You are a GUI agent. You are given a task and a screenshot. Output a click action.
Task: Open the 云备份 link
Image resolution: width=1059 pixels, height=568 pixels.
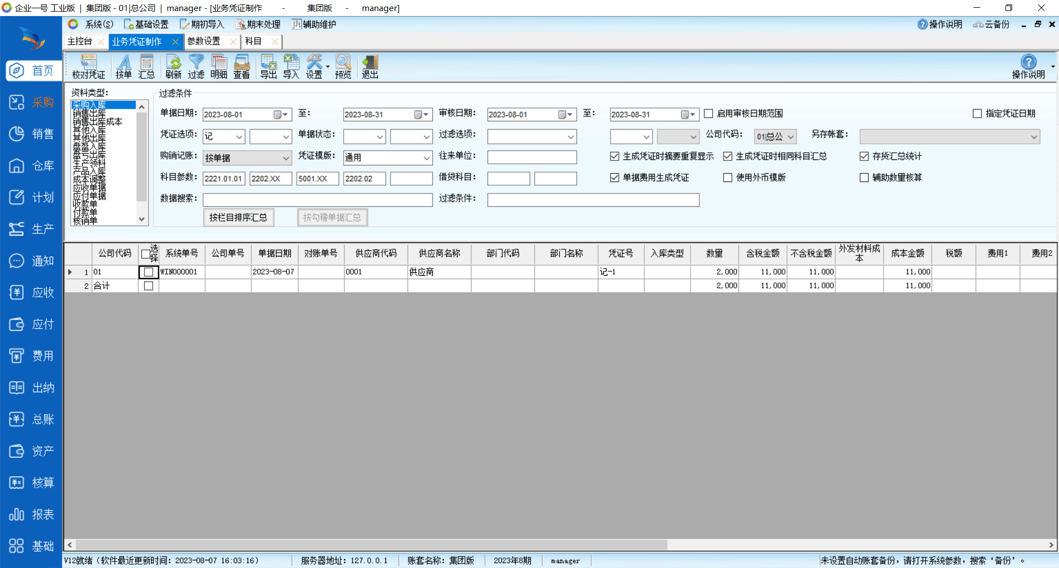(x=992, y=24)
